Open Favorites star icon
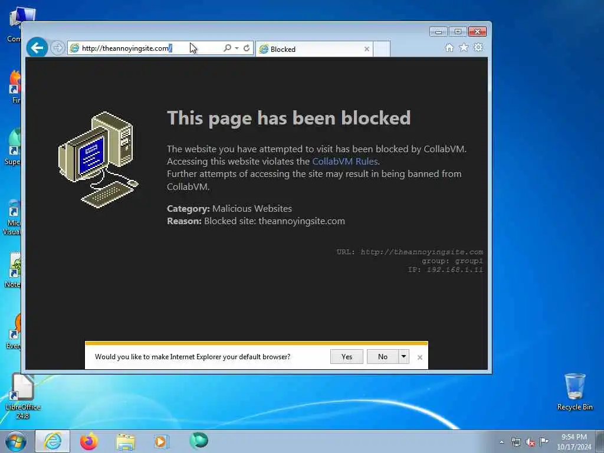This screenshot has width=604, height=453. pyautogui.click(x=464, y=47)
